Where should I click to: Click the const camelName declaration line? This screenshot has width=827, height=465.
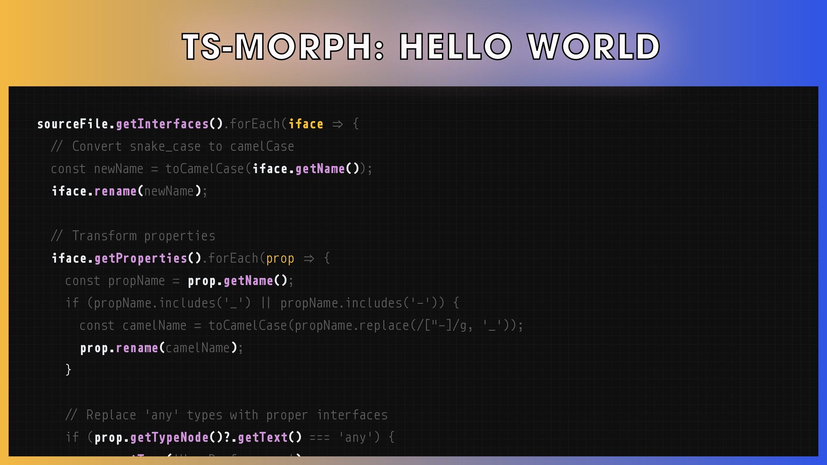302,325
